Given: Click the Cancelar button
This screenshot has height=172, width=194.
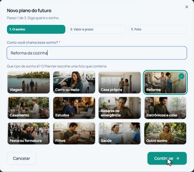Looking at the screenshot, I should tap(21, 158).
